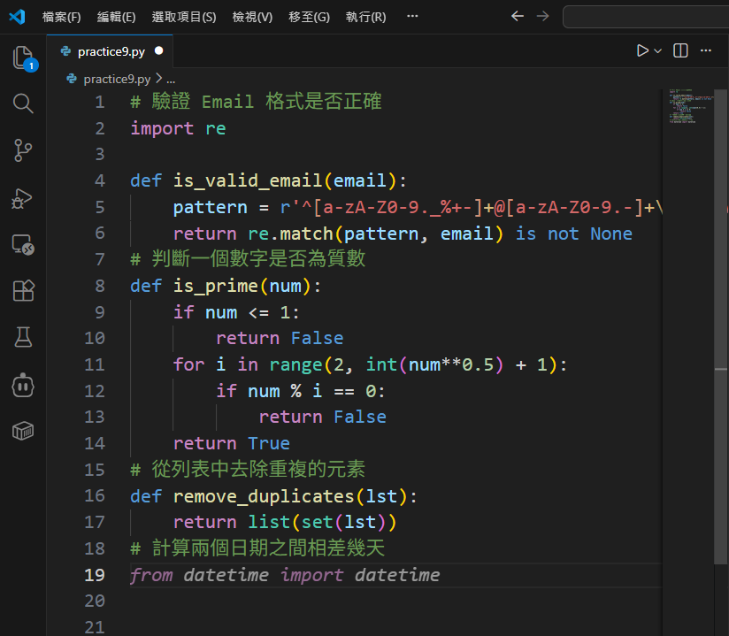Open the Run and Debug view

(x=23, y=198)
